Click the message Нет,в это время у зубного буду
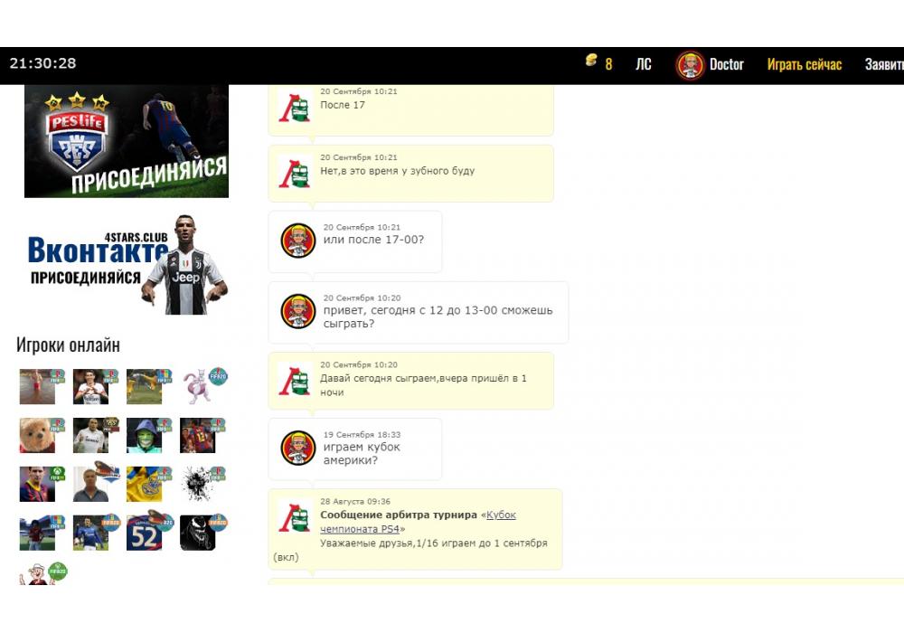This screenshot has height=633, width=904. (x=397, y=171)
